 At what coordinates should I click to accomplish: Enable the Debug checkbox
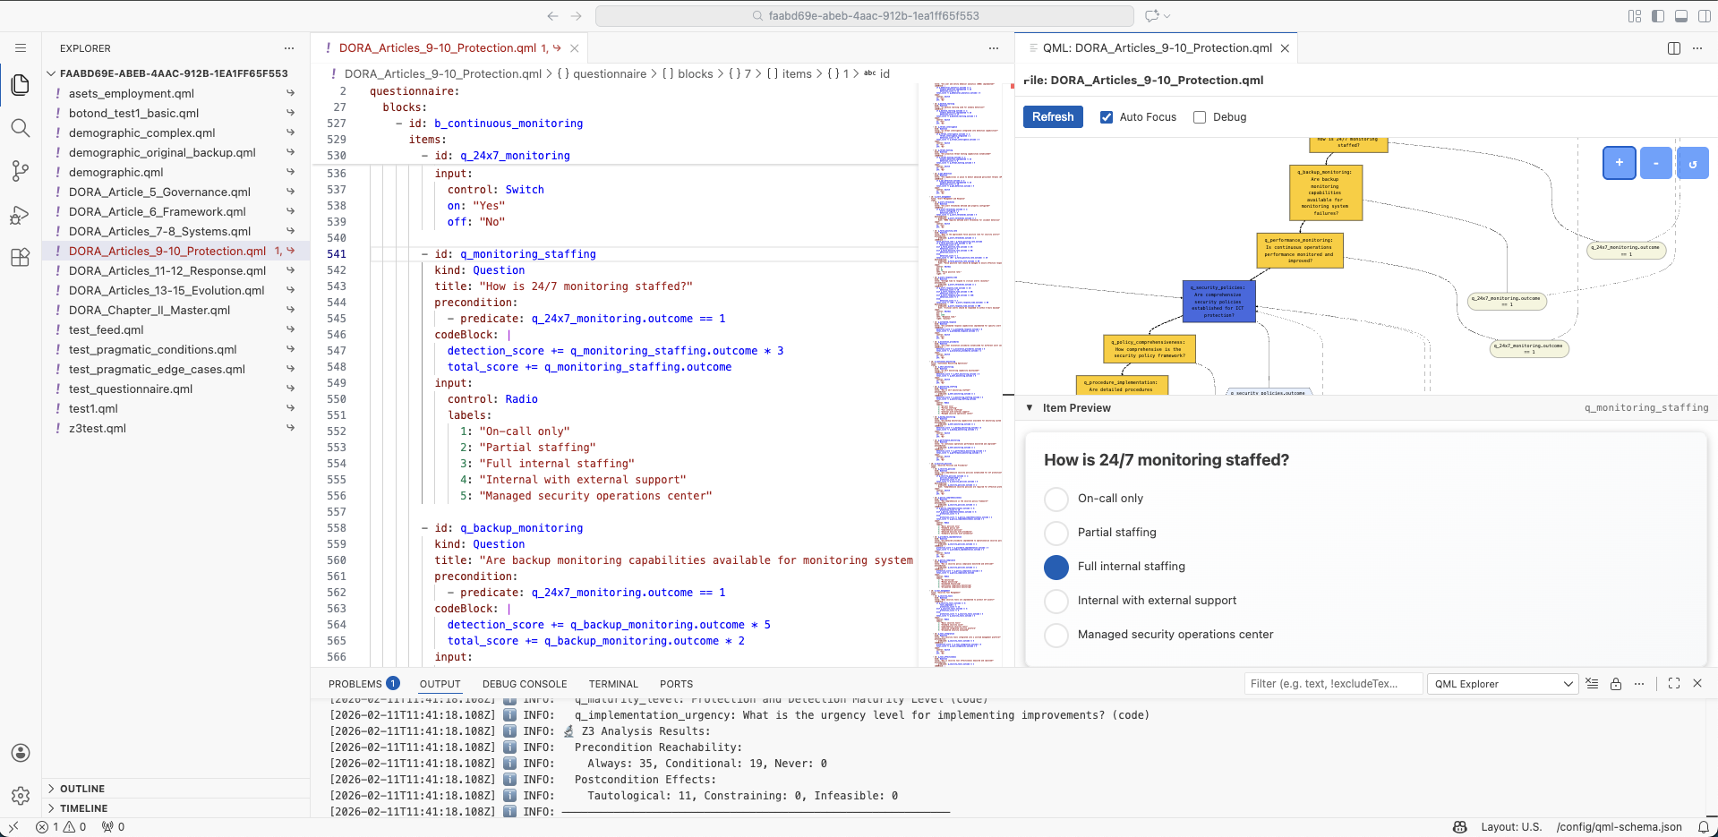(x=1200, y=116)
